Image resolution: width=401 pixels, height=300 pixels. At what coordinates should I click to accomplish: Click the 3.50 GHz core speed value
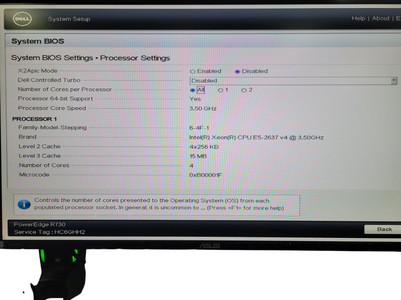pyautogui.click(x=203, y=108)
